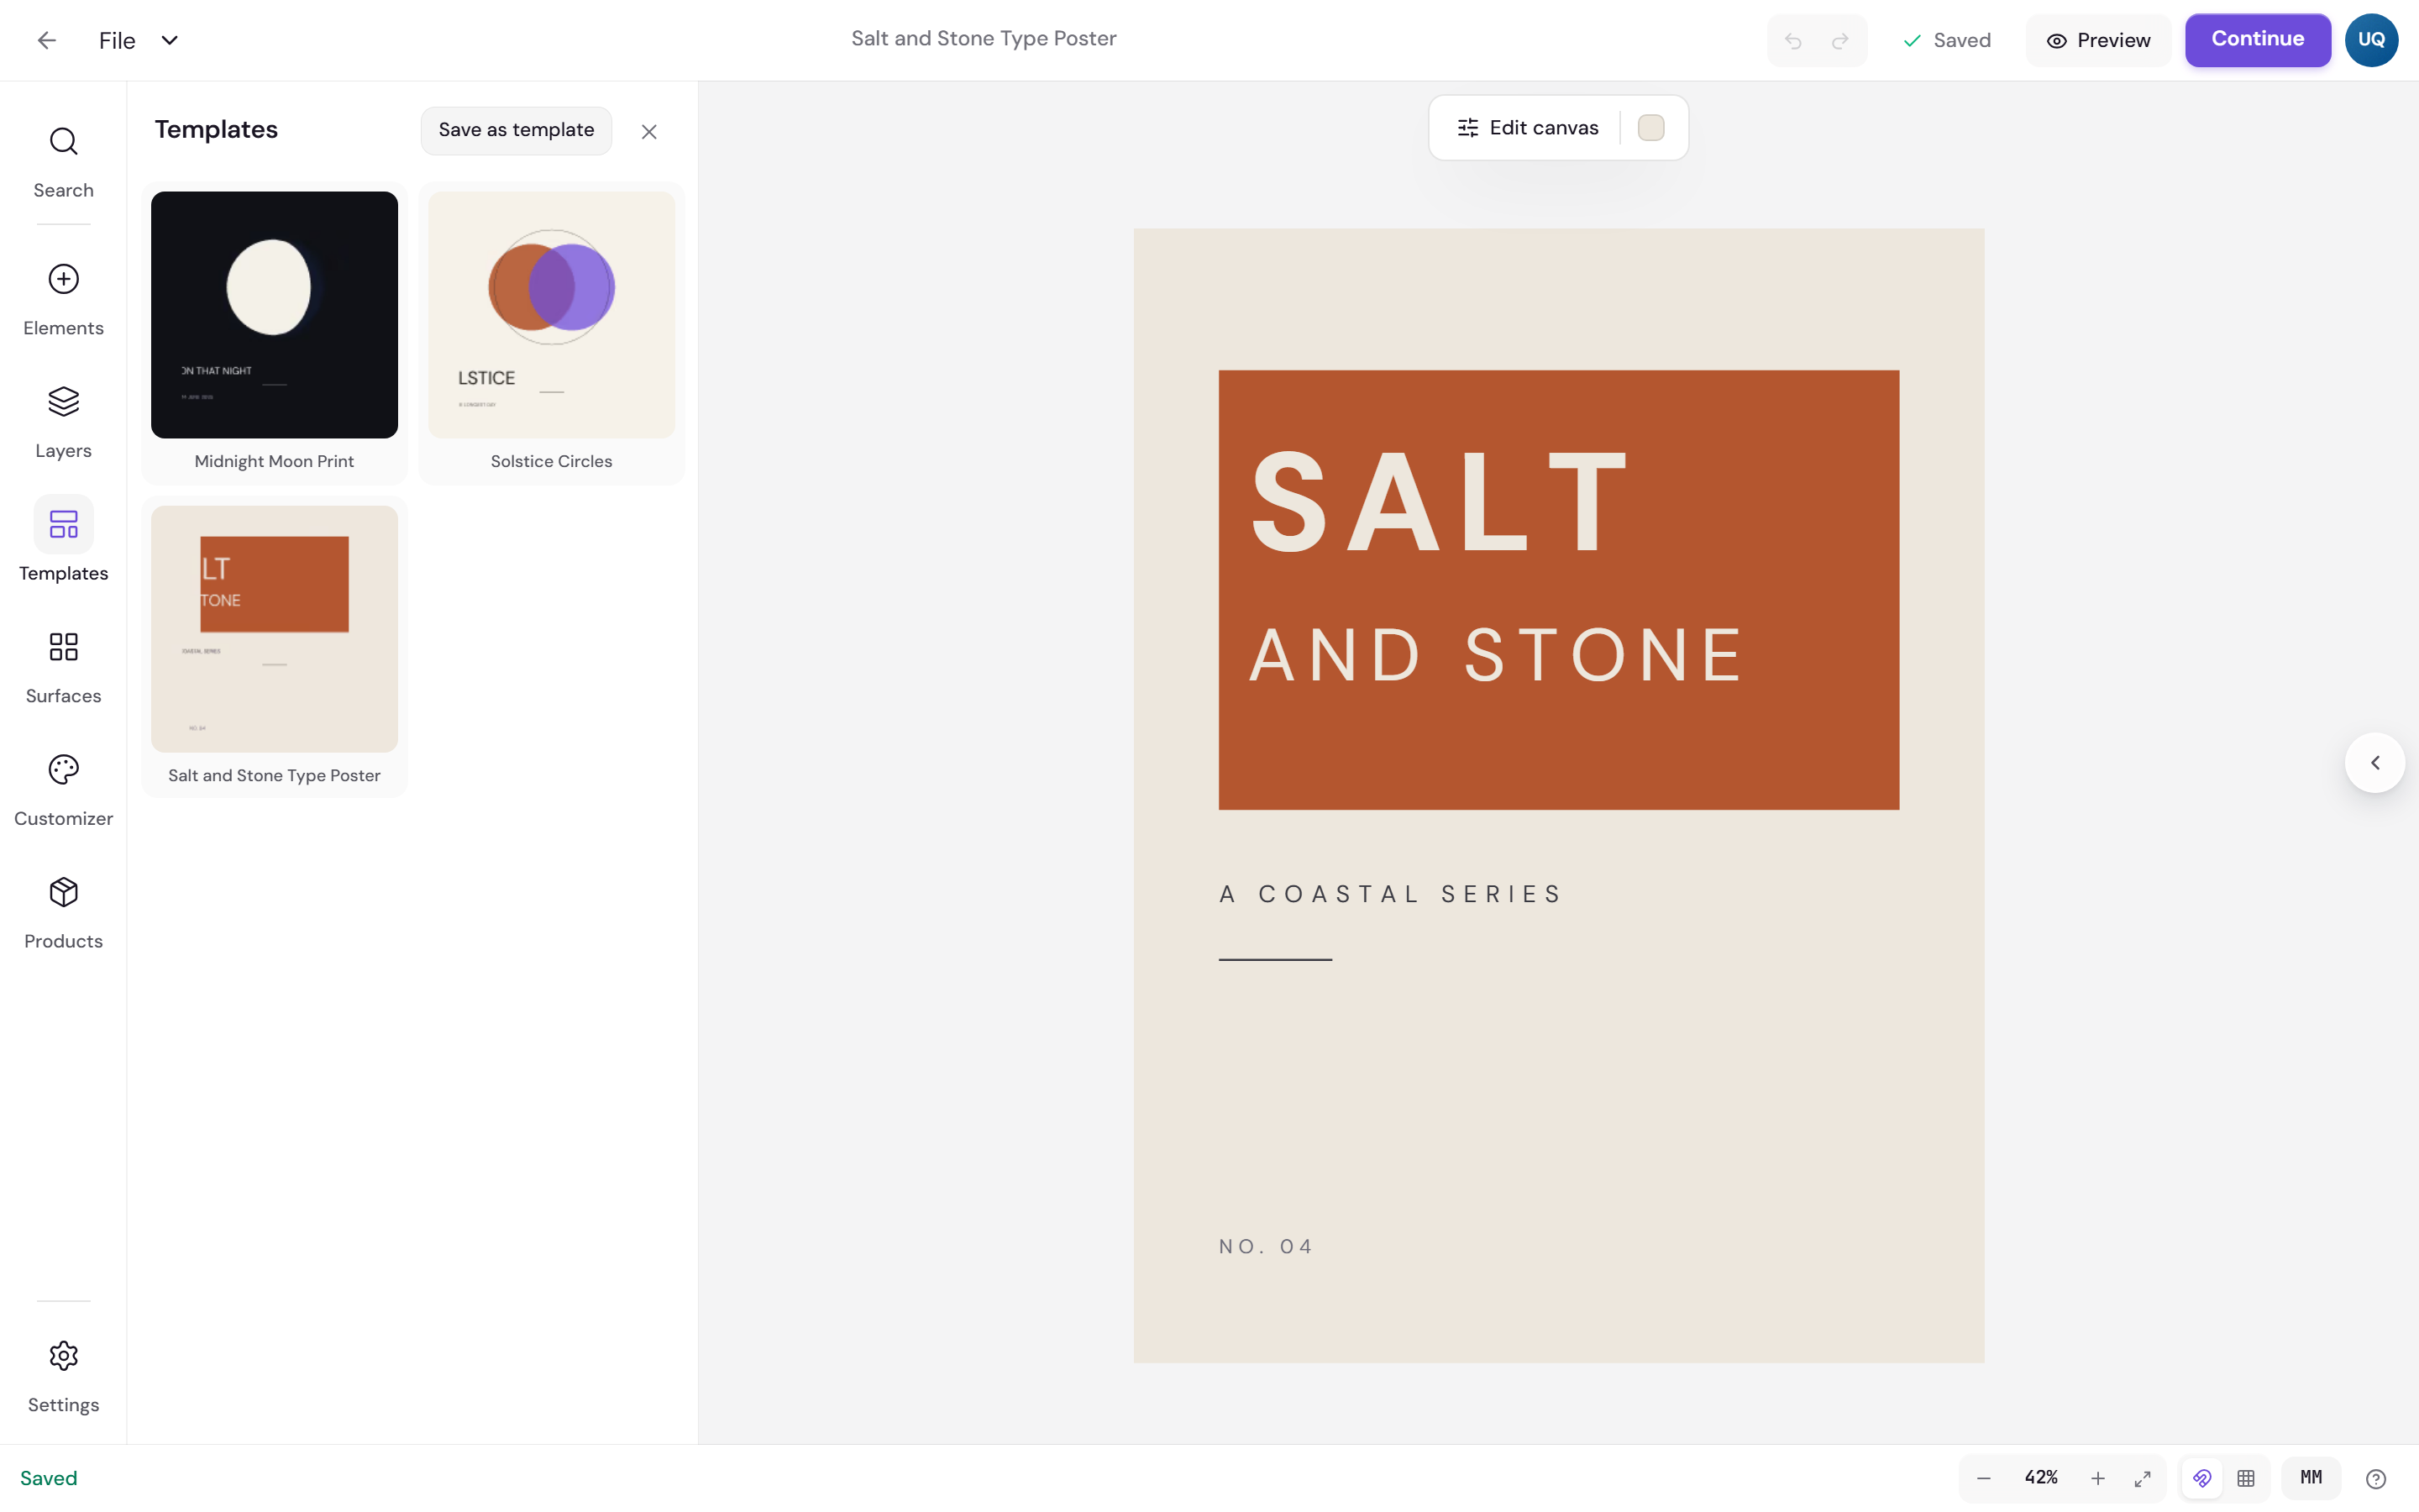Select A COASTAL SERIES text on canvas
The width and height of the screenshot is (2419, 1512).
1389,894
